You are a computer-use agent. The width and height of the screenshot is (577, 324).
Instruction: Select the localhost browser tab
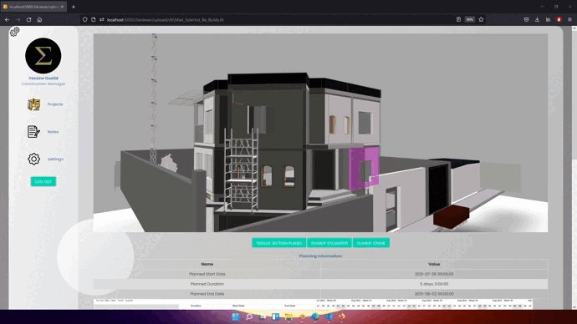point(33,7)
